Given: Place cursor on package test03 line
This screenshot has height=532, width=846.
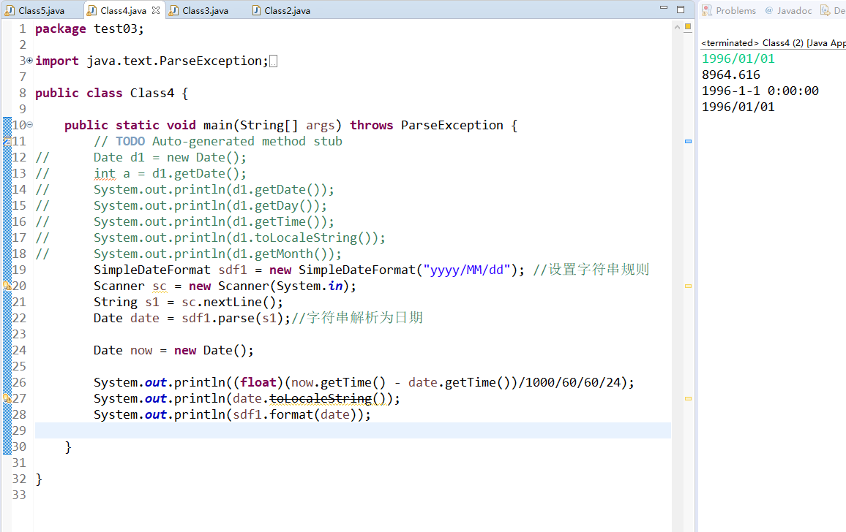Looking at the screenshot, I should 89,28.
